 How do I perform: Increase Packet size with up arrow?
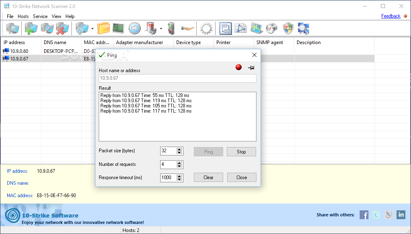pyautogui.click(x=179, y=149)
